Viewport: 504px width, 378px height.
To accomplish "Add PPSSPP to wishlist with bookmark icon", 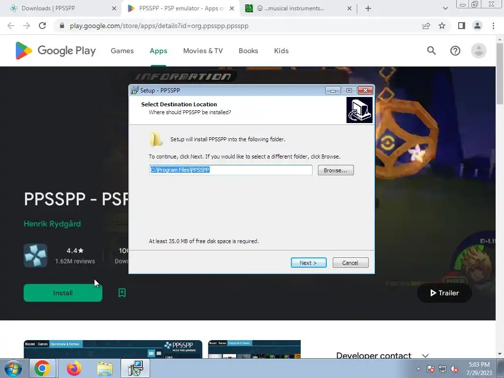I will point(122,293).
